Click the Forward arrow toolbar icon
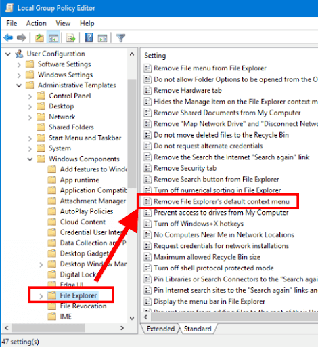318x347 pixels. [22, 38]
